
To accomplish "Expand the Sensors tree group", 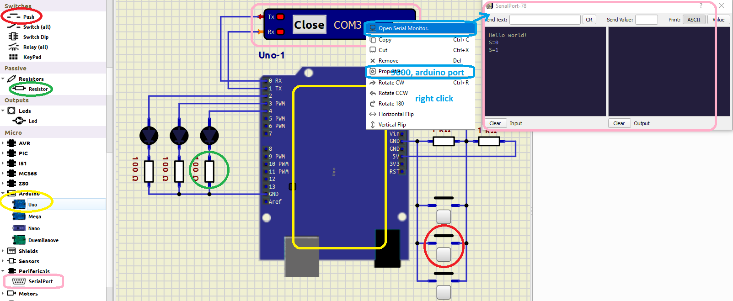I will coord(3,261).
